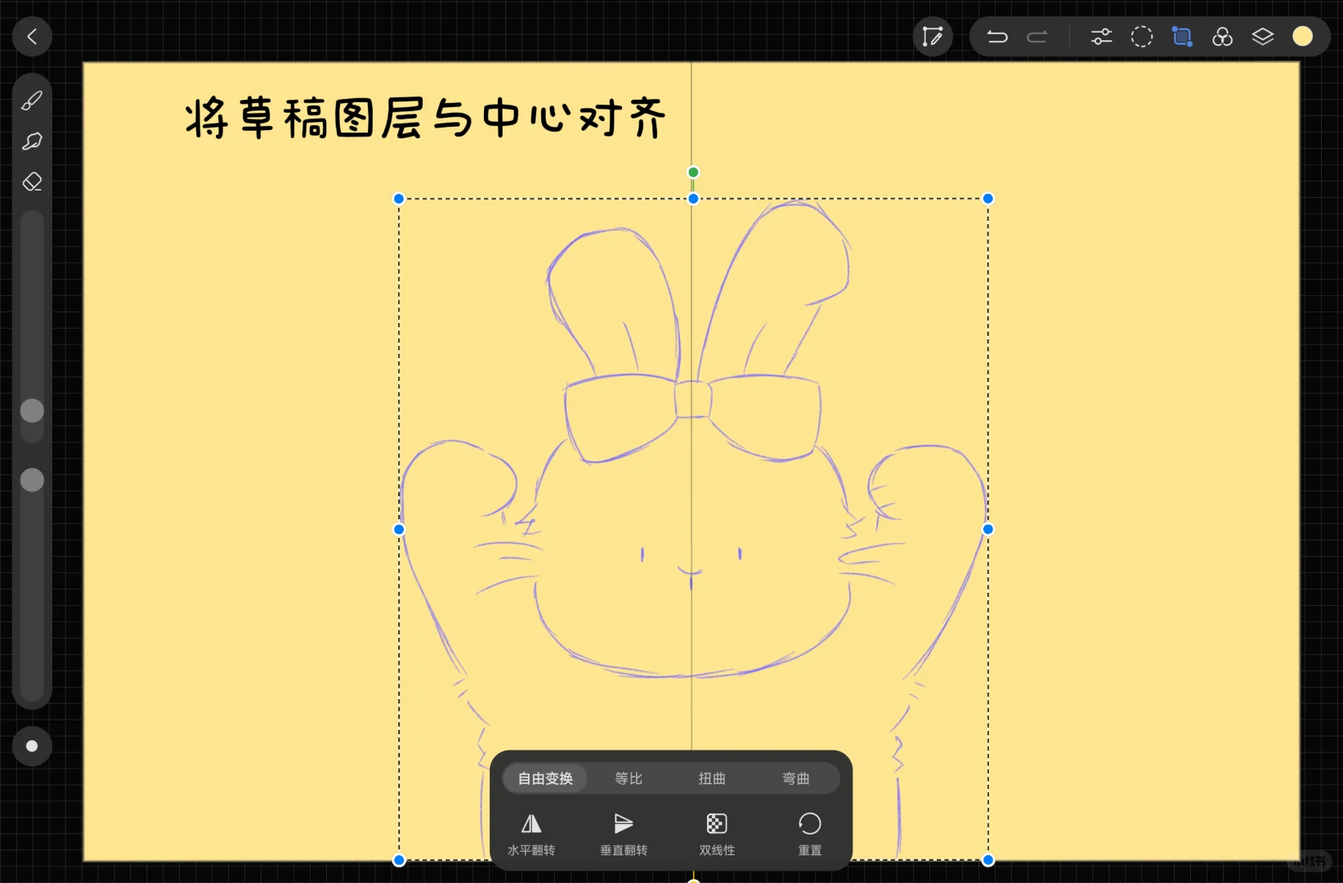
Task: Select the Brush tool in the left sidebar
Action: pos(32,100)
